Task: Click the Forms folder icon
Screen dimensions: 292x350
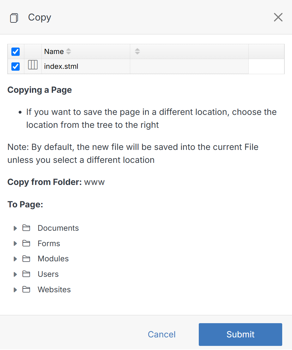Action: point(26,243)
